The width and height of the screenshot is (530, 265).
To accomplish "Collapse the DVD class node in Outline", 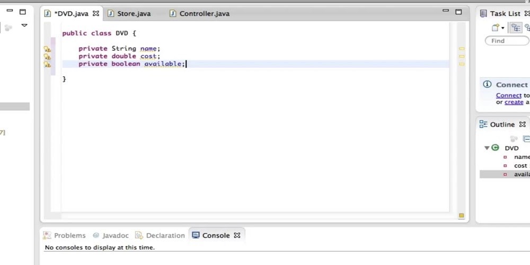I will 487,148.
